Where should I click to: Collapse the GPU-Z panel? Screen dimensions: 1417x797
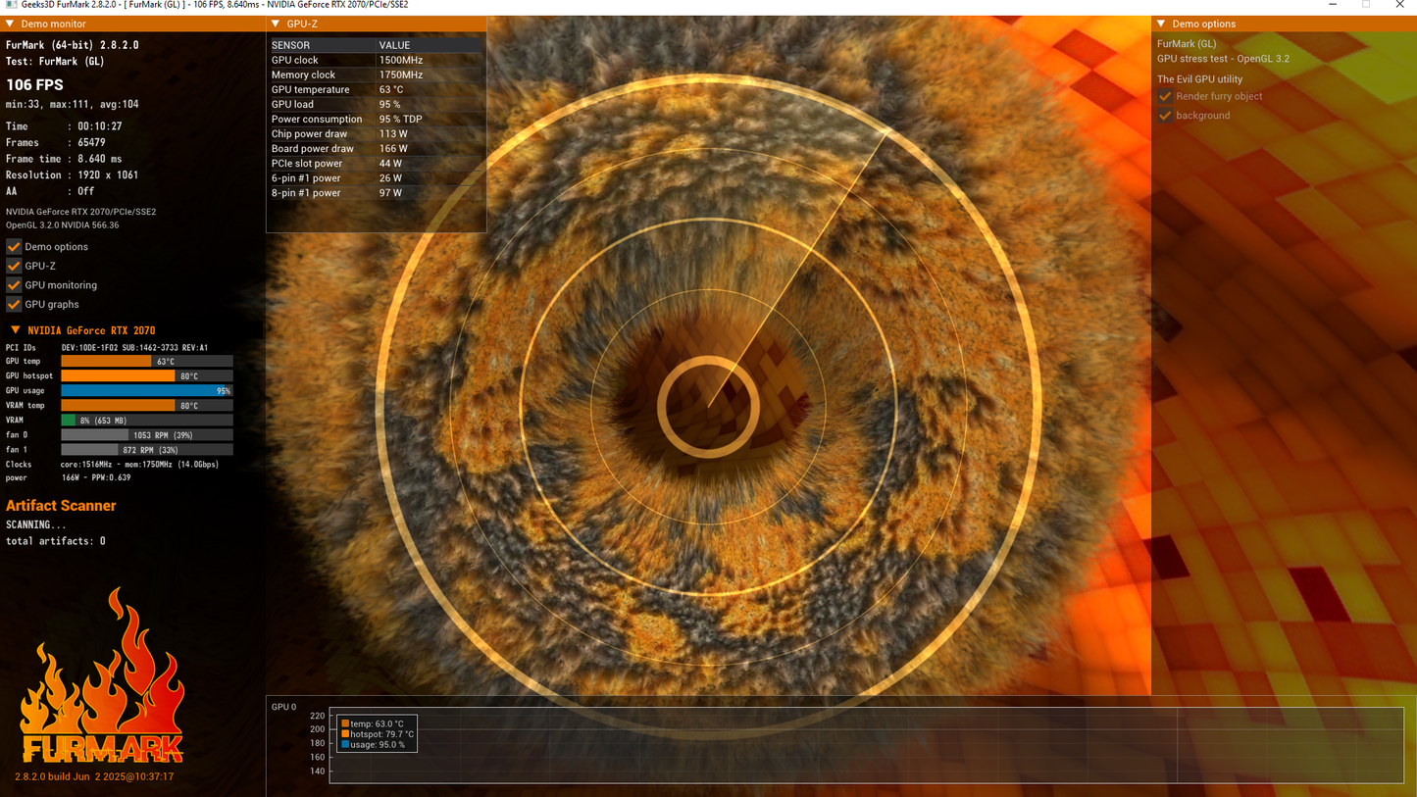coord(276,24)
